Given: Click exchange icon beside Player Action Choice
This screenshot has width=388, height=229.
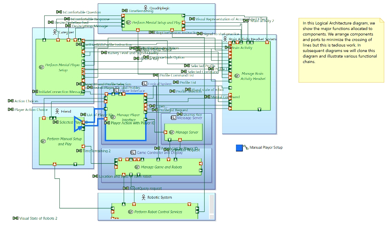Looking at the screenshot, I should point(11,110).
